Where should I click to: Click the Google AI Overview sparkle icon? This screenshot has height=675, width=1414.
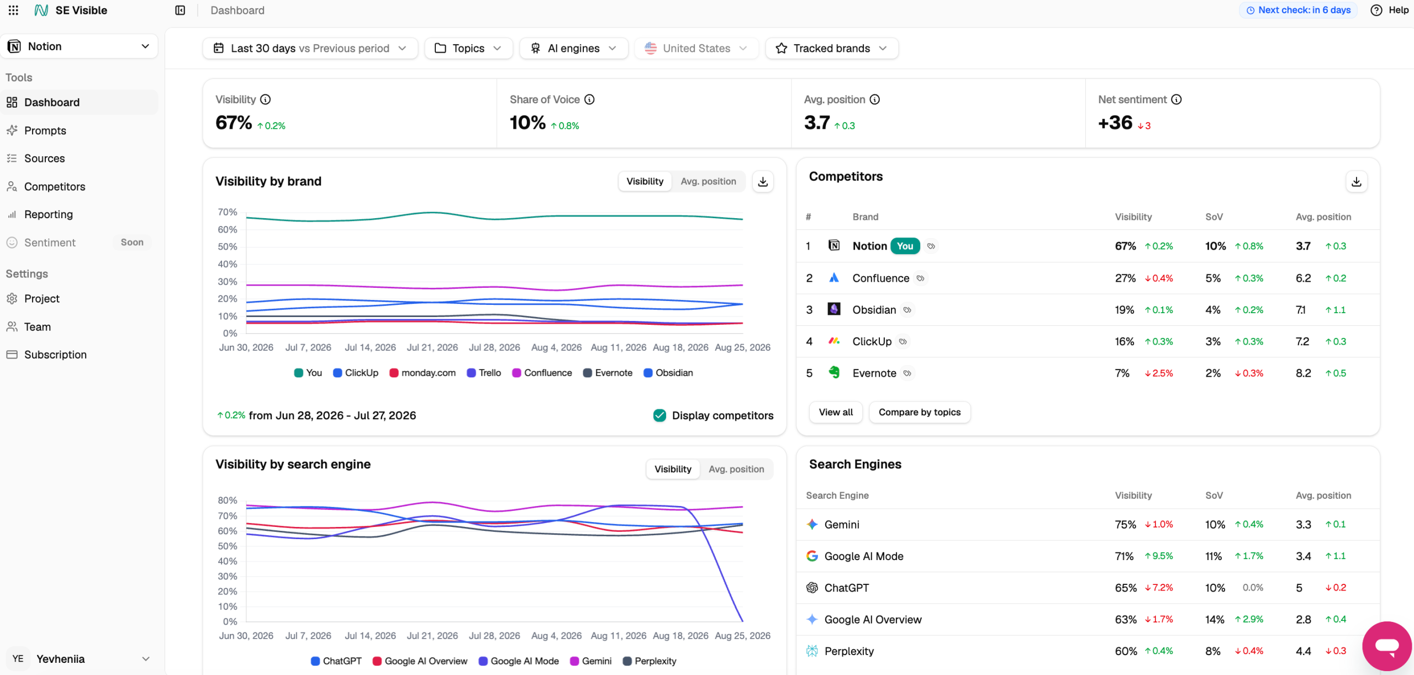coord(812,620)
